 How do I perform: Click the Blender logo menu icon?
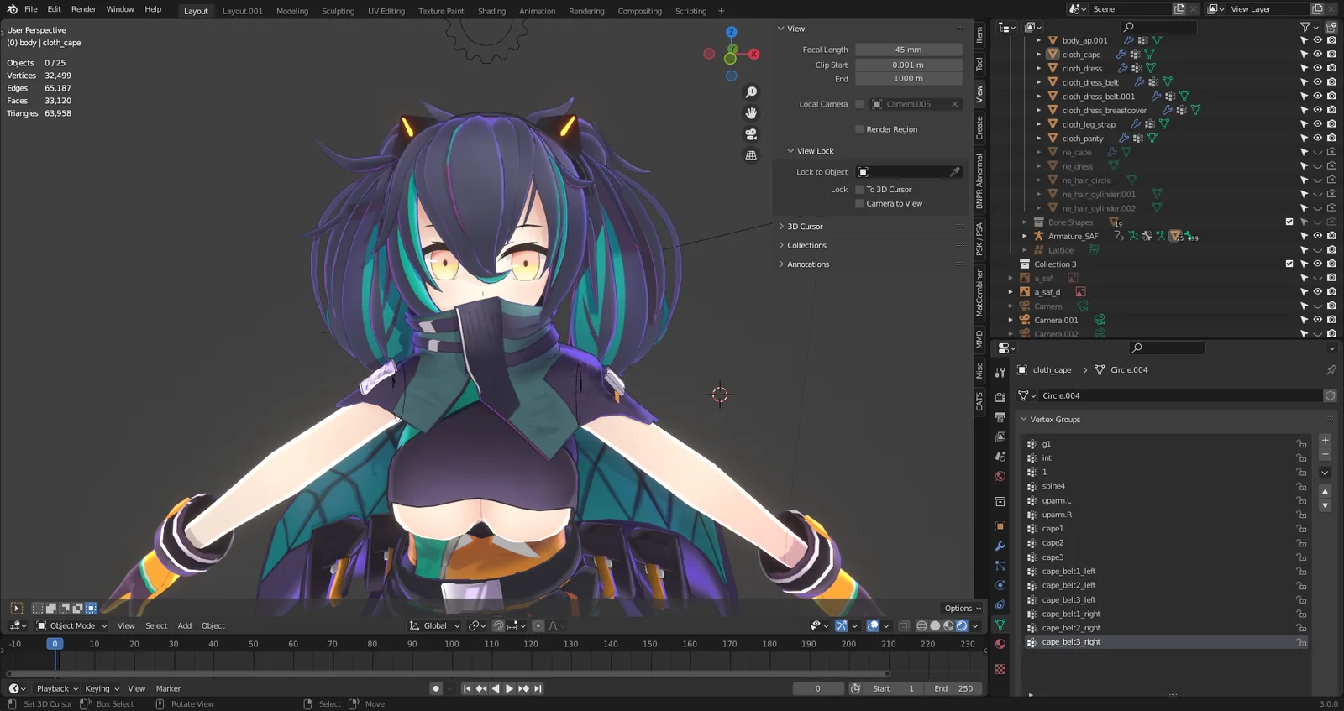point(12,9)
